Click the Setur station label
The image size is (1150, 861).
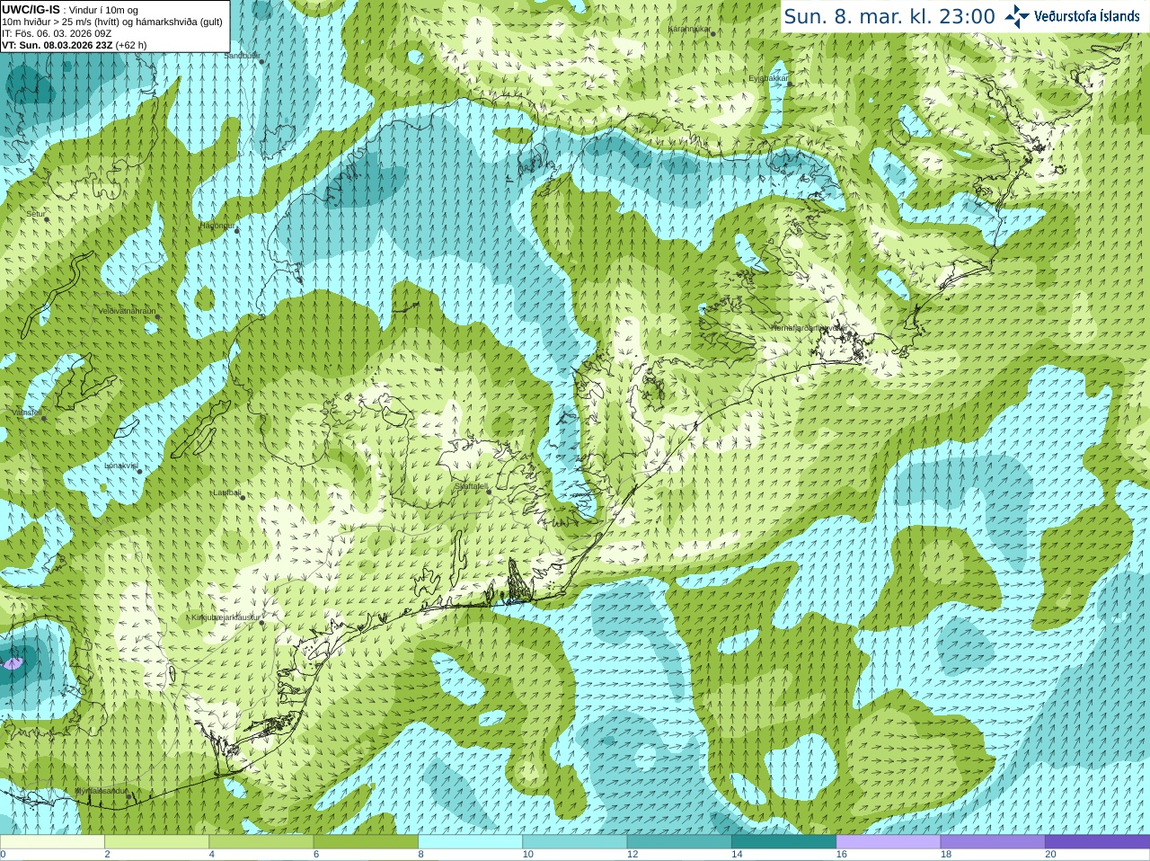click(36, 214)
